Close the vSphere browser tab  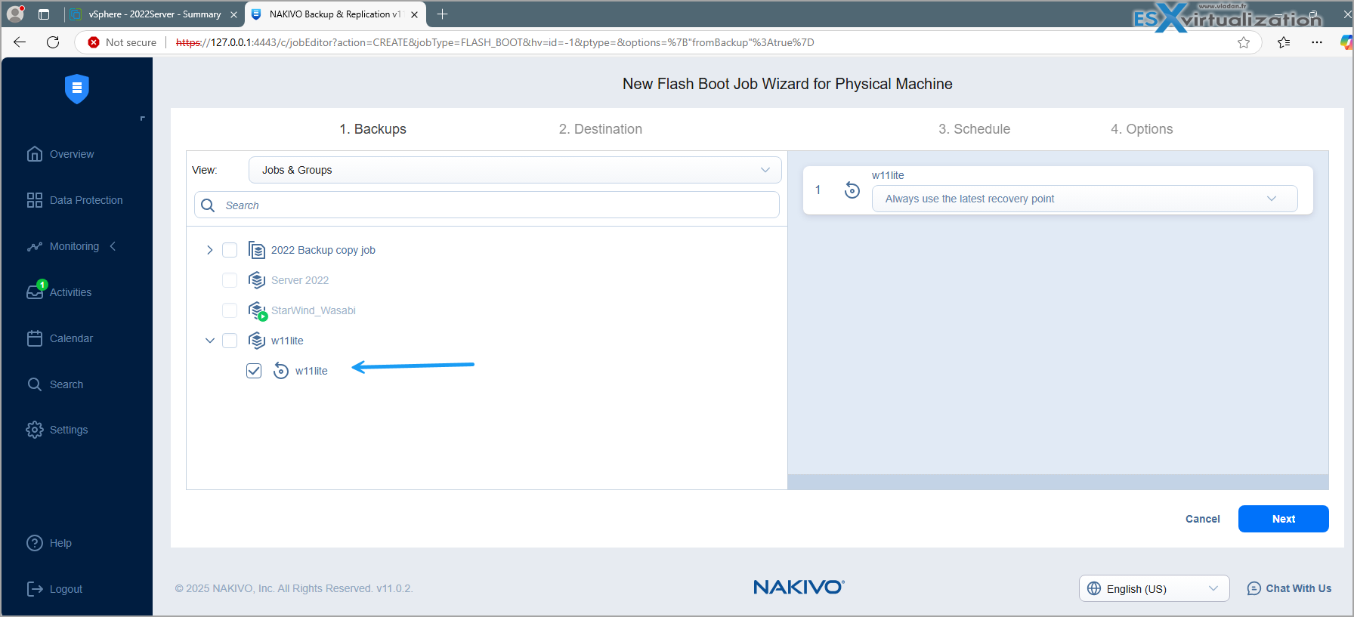pyautogui.click(x=233, y=14)
